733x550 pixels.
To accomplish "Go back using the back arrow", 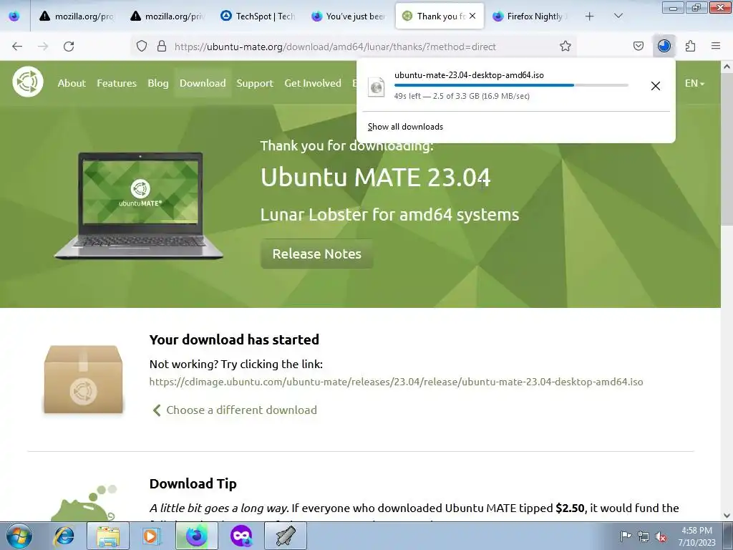I will (x=17, y=47).
